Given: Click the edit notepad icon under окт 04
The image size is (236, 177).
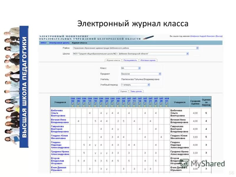Looking at the screenshot, I should coord(124,104).
